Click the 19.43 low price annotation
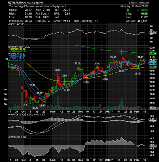Image resolution: width=159 pixels, height=162 pixels. coord(138,74)
